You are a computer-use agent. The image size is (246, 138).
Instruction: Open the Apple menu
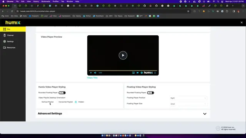coord(3,2)
